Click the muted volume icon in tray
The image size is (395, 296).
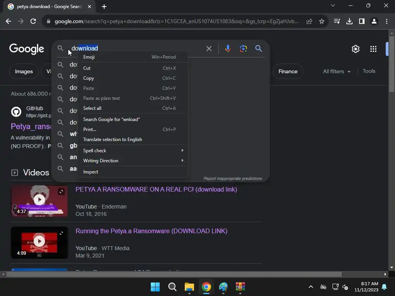coord(345,287)
